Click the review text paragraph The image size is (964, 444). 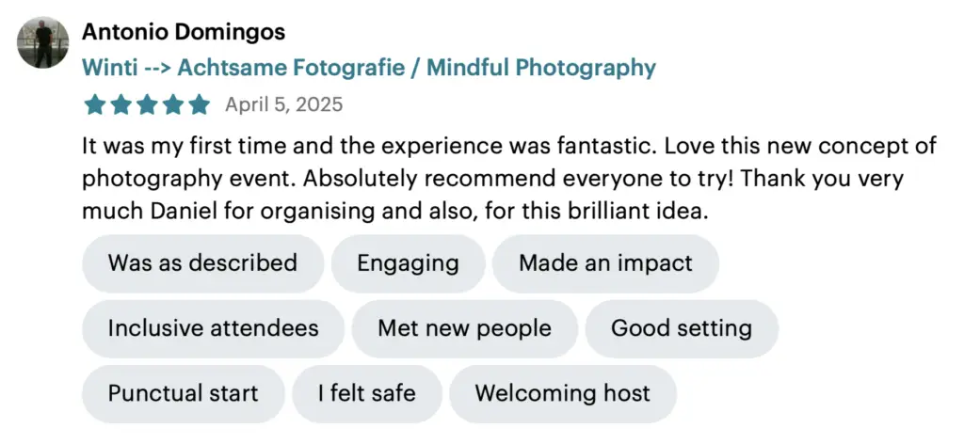coord(508,179)
